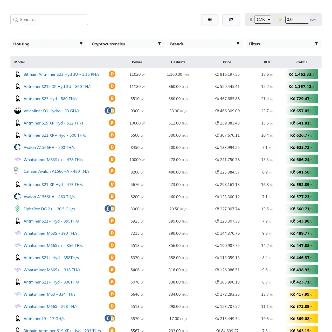Image resolution: width=332 pixels, height=332 pixels.
Task: Open Whatsminer M66S+ - 318 TH/s link
Action: pos(52,270)
